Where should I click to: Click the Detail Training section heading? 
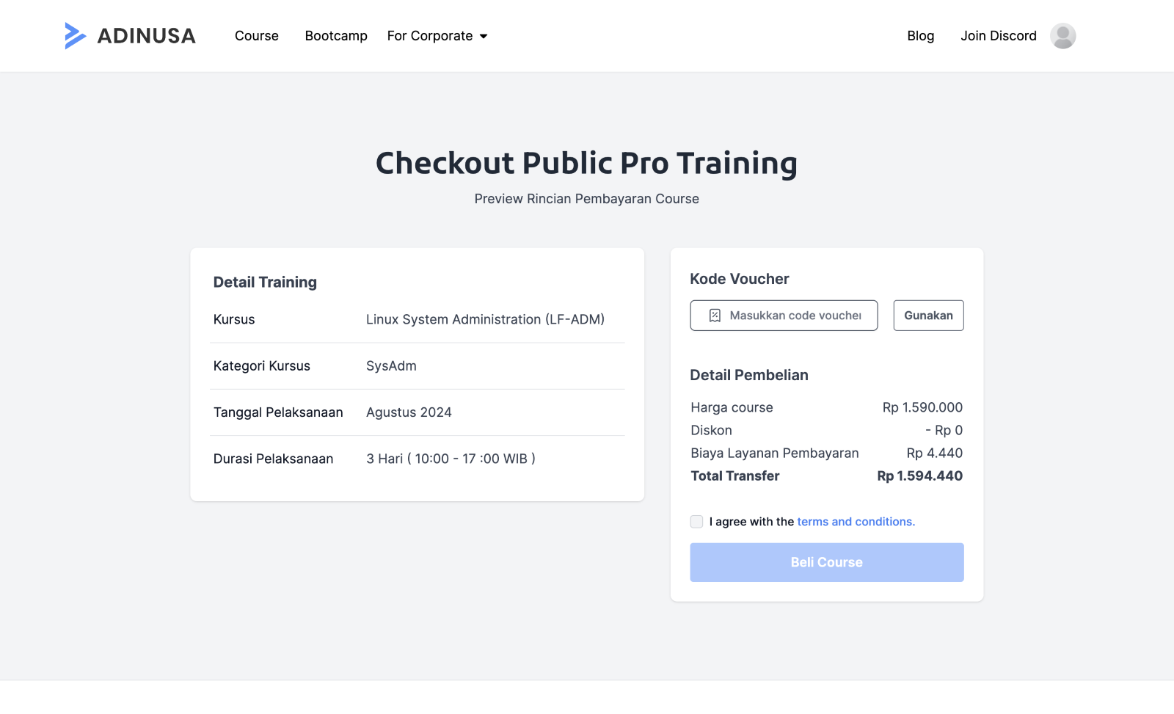point(265,283)
